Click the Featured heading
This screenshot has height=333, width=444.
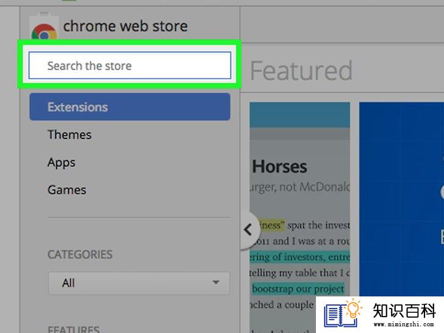point(301,71)
